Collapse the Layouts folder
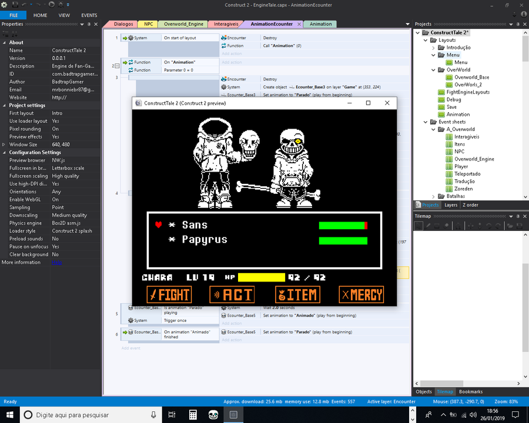 (426, 40)
